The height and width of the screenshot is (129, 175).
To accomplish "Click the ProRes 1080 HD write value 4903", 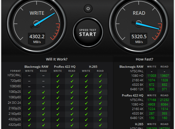I will pos(152,104).
